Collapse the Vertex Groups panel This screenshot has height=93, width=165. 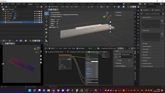[x=146, y=17]
